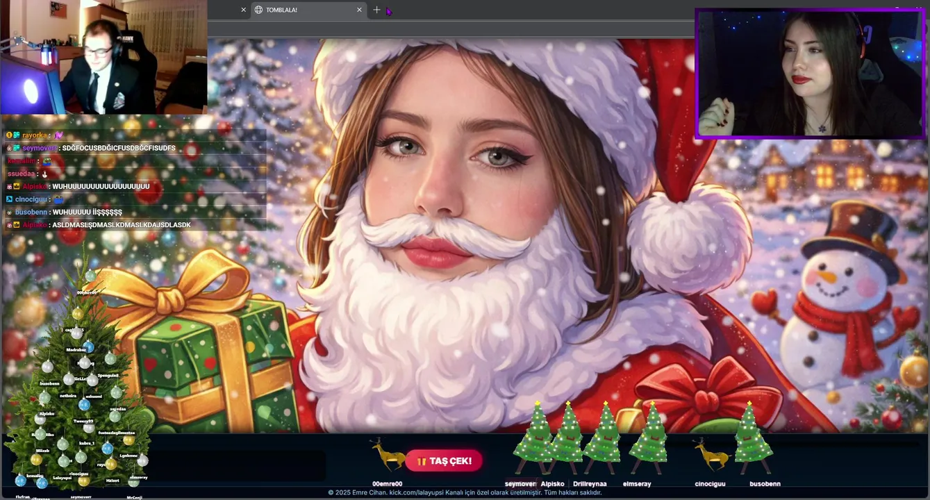
Task: Click Alpisko's ASLDMASLŞDMASLKDMASLKDAJSDLASDK chat message
Action: coord(136,225)
